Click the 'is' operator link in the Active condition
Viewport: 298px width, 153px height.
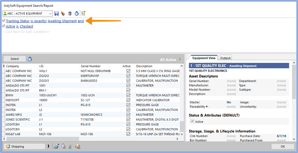(17, 26)
